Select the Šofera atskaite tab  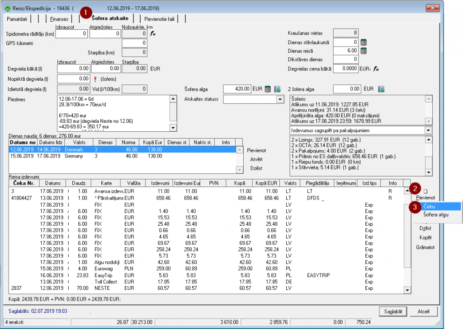pos(110,18)
